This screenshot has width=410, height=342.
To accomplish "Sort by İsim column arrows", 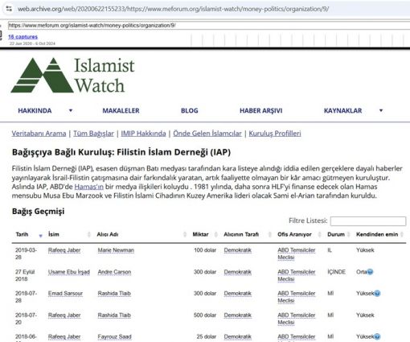I will 89,235.
